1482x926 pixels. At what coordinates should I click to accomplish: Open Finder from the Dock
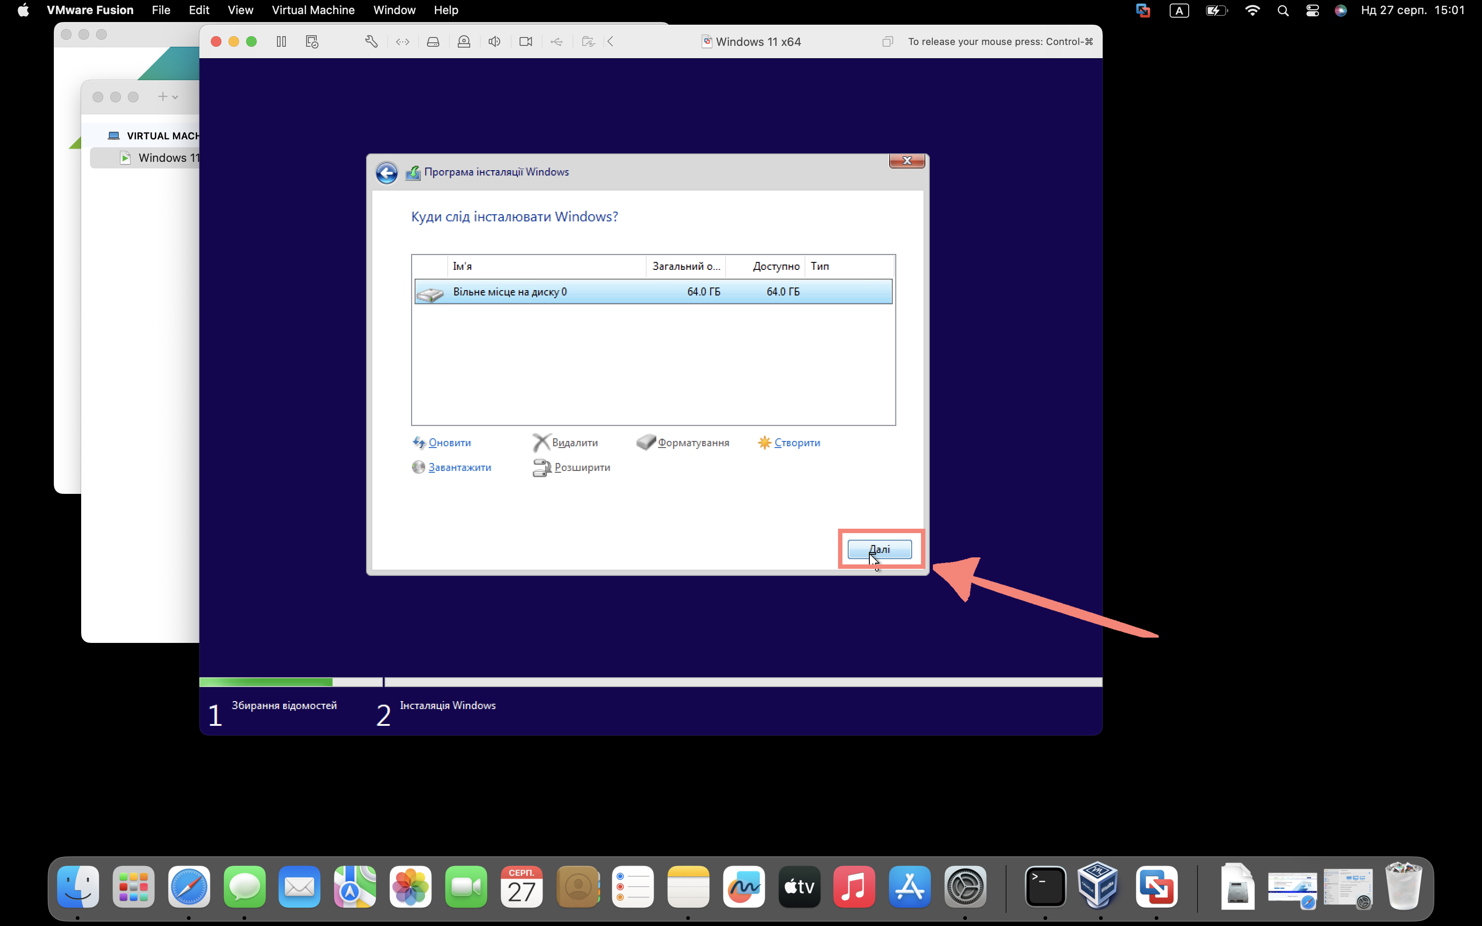[x=78, y=886]
